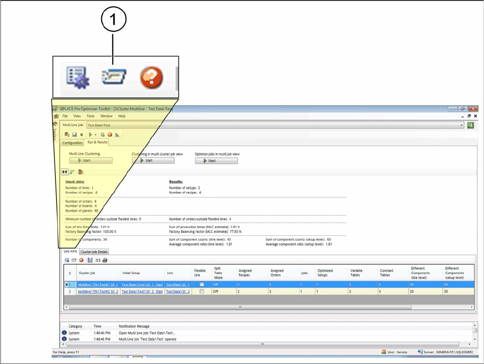Click the building icon below Start buttons
This screenshot has height=364, width=484.
pyautogui.click(x=81, y=172)
